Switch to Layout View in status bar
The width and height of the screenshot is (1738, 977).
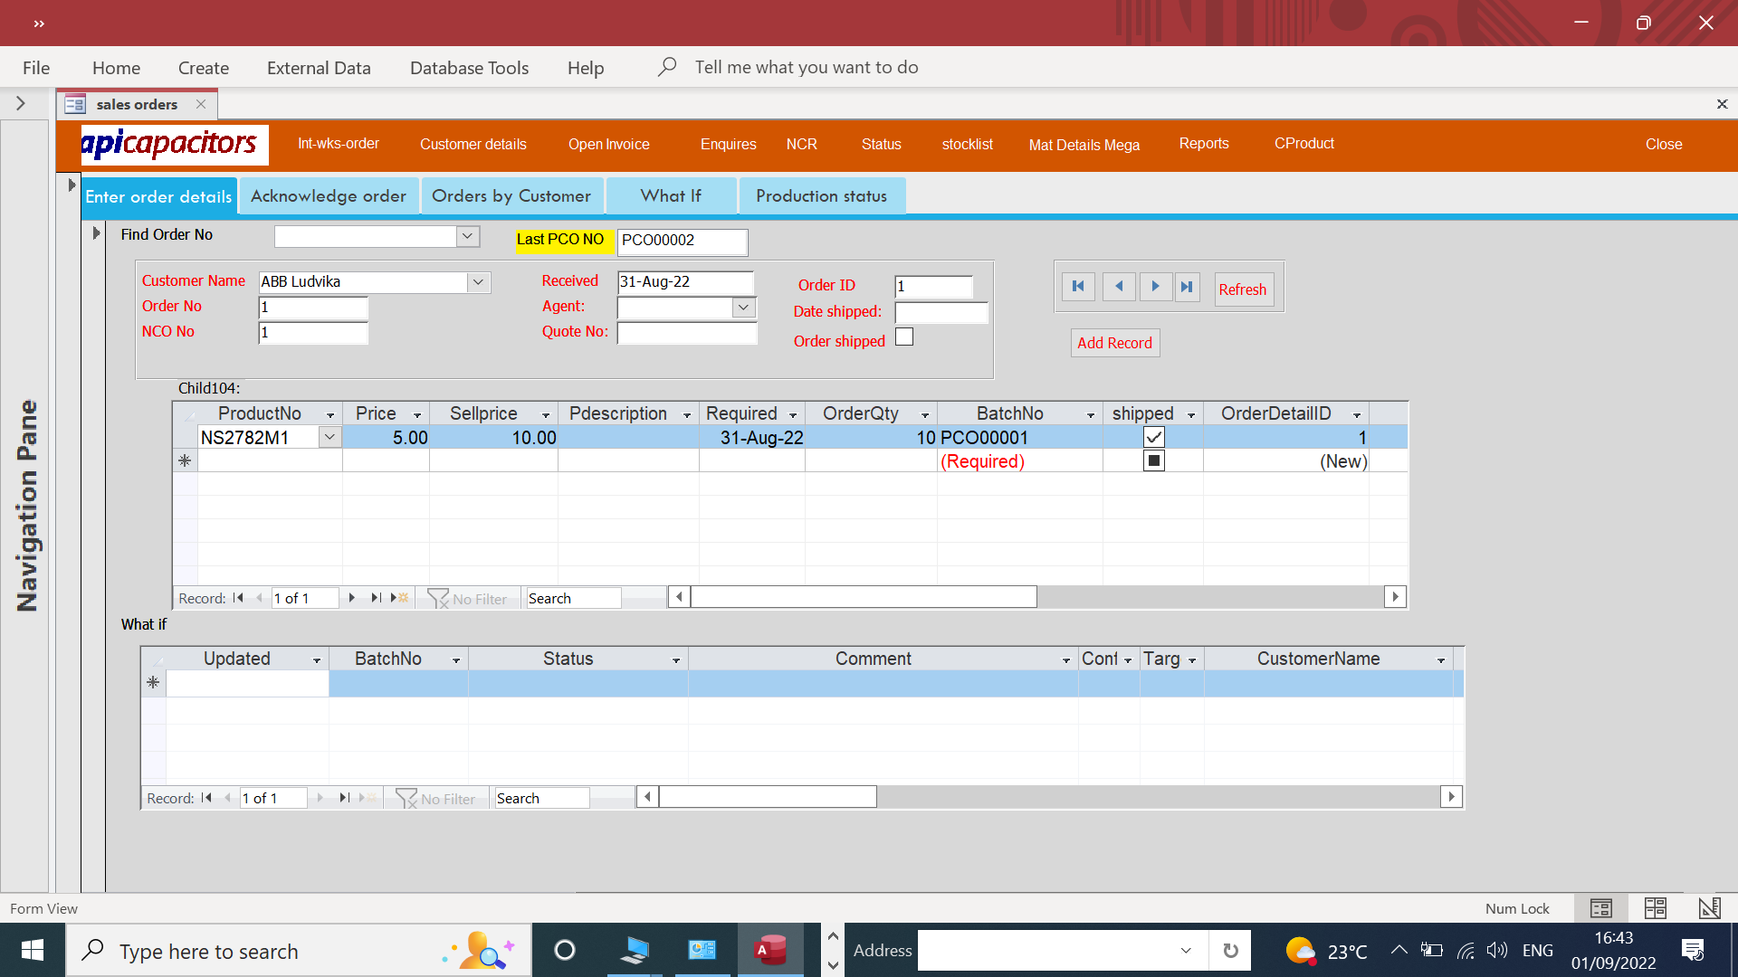click(1655, 908)
